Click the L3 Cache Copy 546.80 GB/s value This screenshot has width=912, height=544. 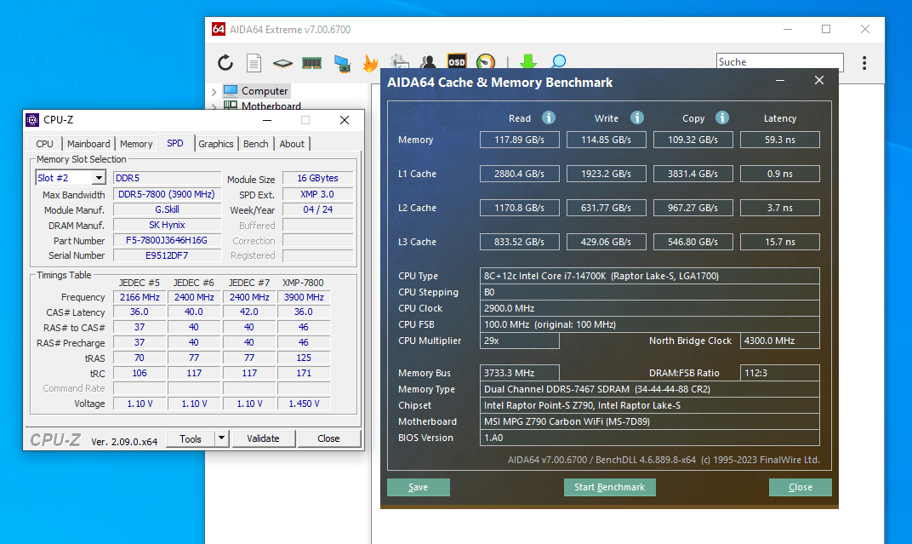pos(693,242)
